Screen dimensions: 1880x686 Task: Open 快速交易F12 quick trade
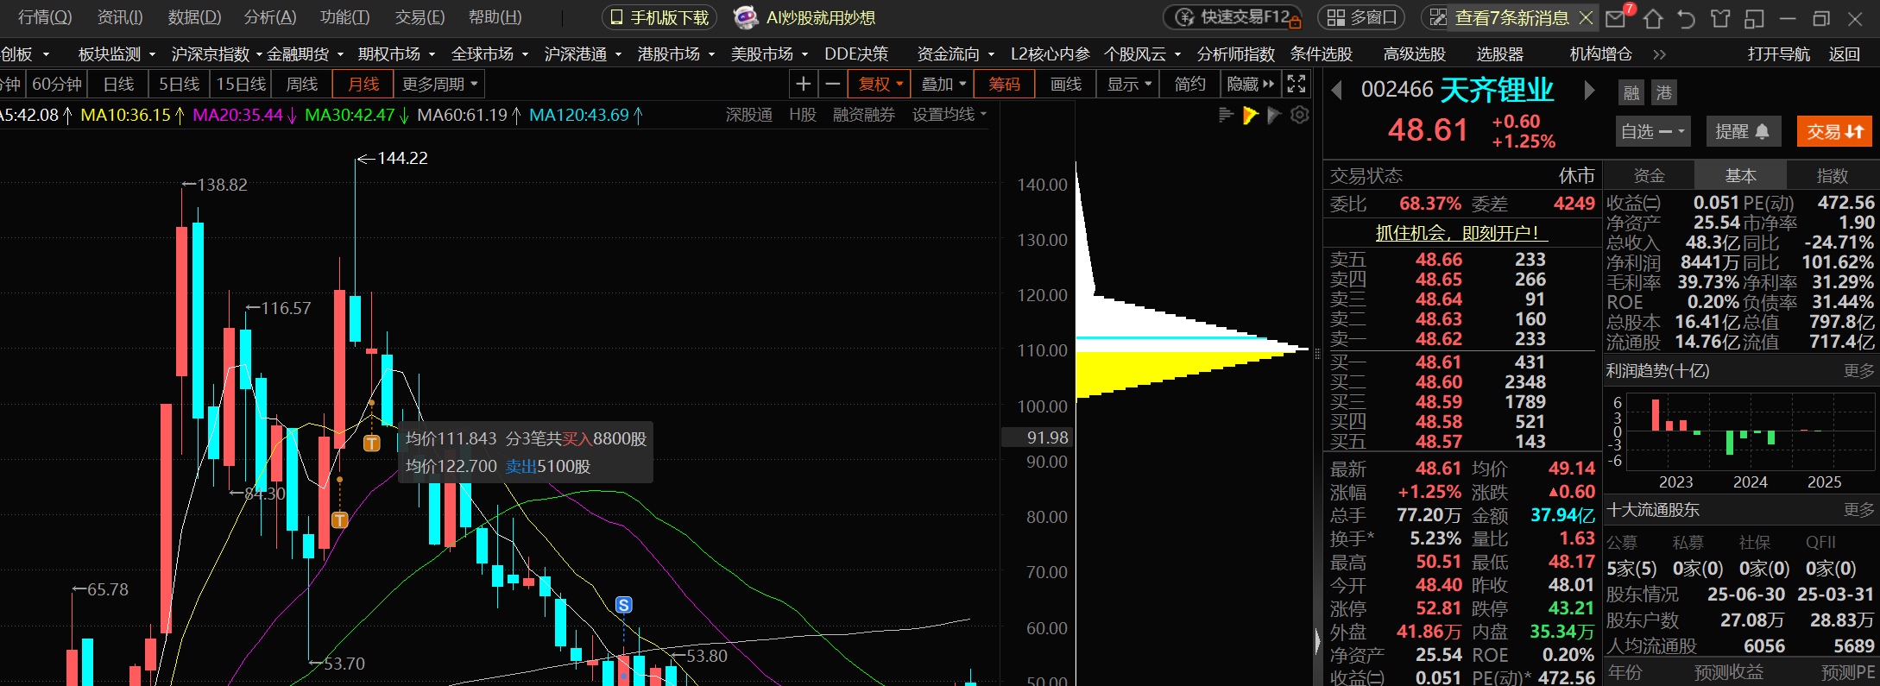point(1233,17)
